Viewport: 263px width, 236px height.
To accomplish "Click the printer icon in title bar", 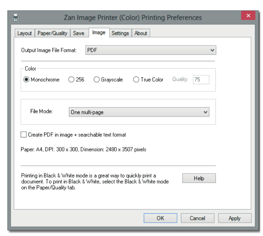I will coord(16,17).
